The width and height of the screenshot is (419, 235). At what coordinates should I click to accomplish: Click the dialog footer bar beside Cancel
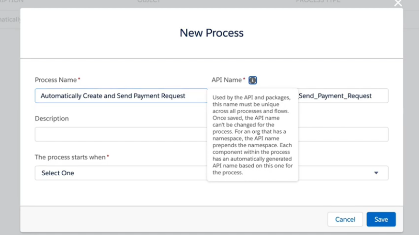pos(192,219)
